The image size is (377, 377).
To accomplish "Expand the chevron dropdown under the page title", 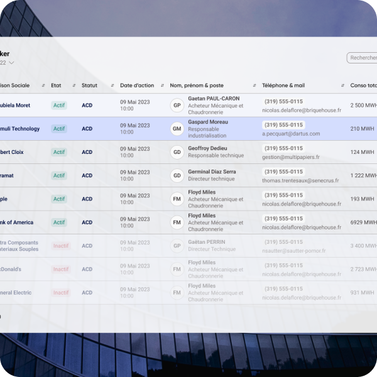I will (x=11, y=63).
